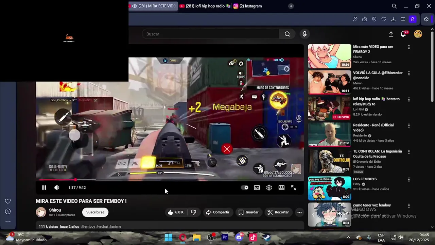435x245 pixels.
Task: Open Steam from the taskbar
Action: point(267,237)
